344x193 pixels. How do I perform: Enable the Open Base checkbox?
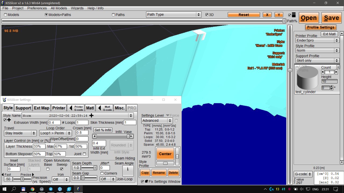pos(48,169)
